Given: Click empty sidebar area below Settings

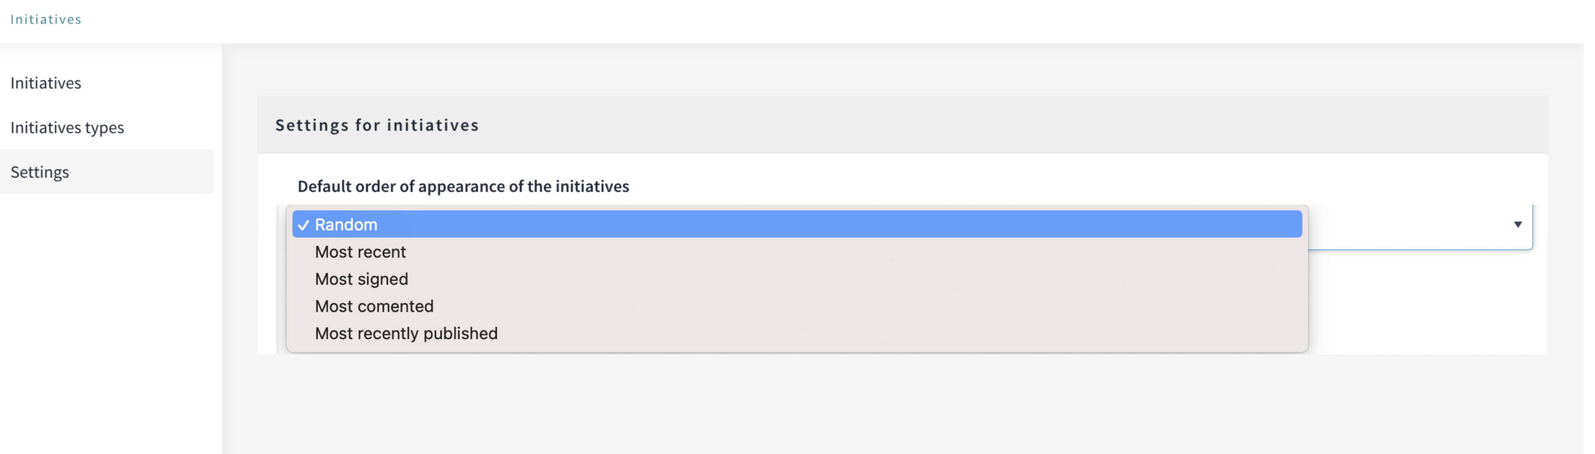Looking at the screenshot, I should 105,321.
